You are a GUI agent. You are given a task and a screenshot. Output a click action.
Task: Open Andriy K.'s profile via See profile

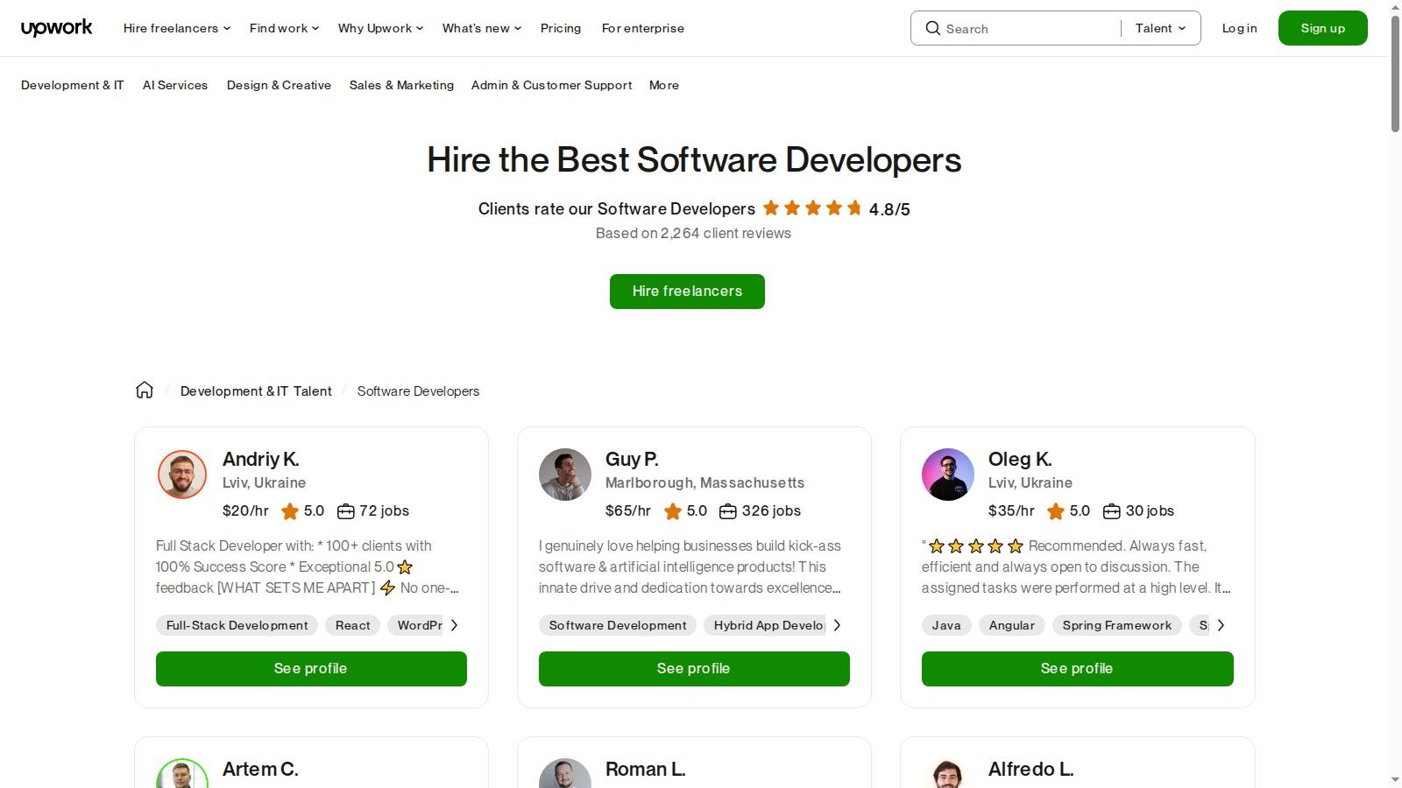[311, 668]
